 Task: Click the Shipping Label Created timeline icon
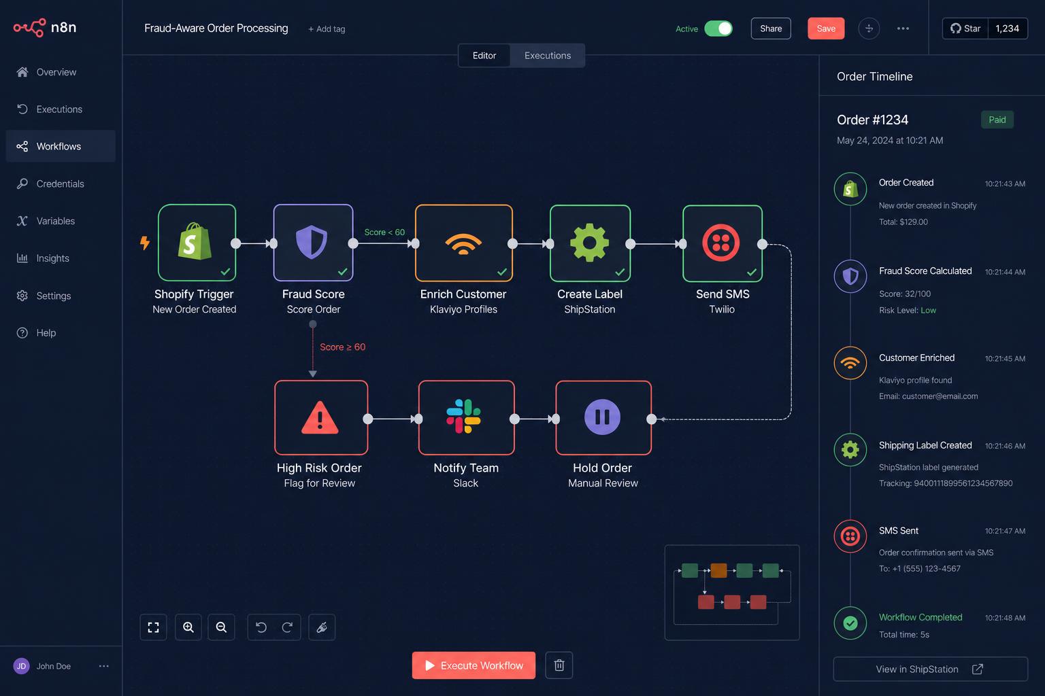pos(850,449)
